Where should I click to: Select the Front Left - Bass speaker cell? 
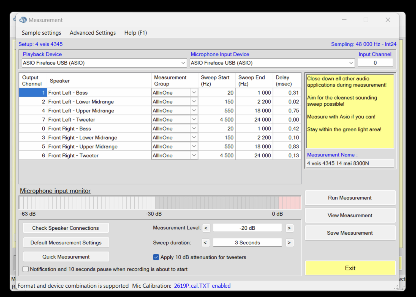[99, 93]
